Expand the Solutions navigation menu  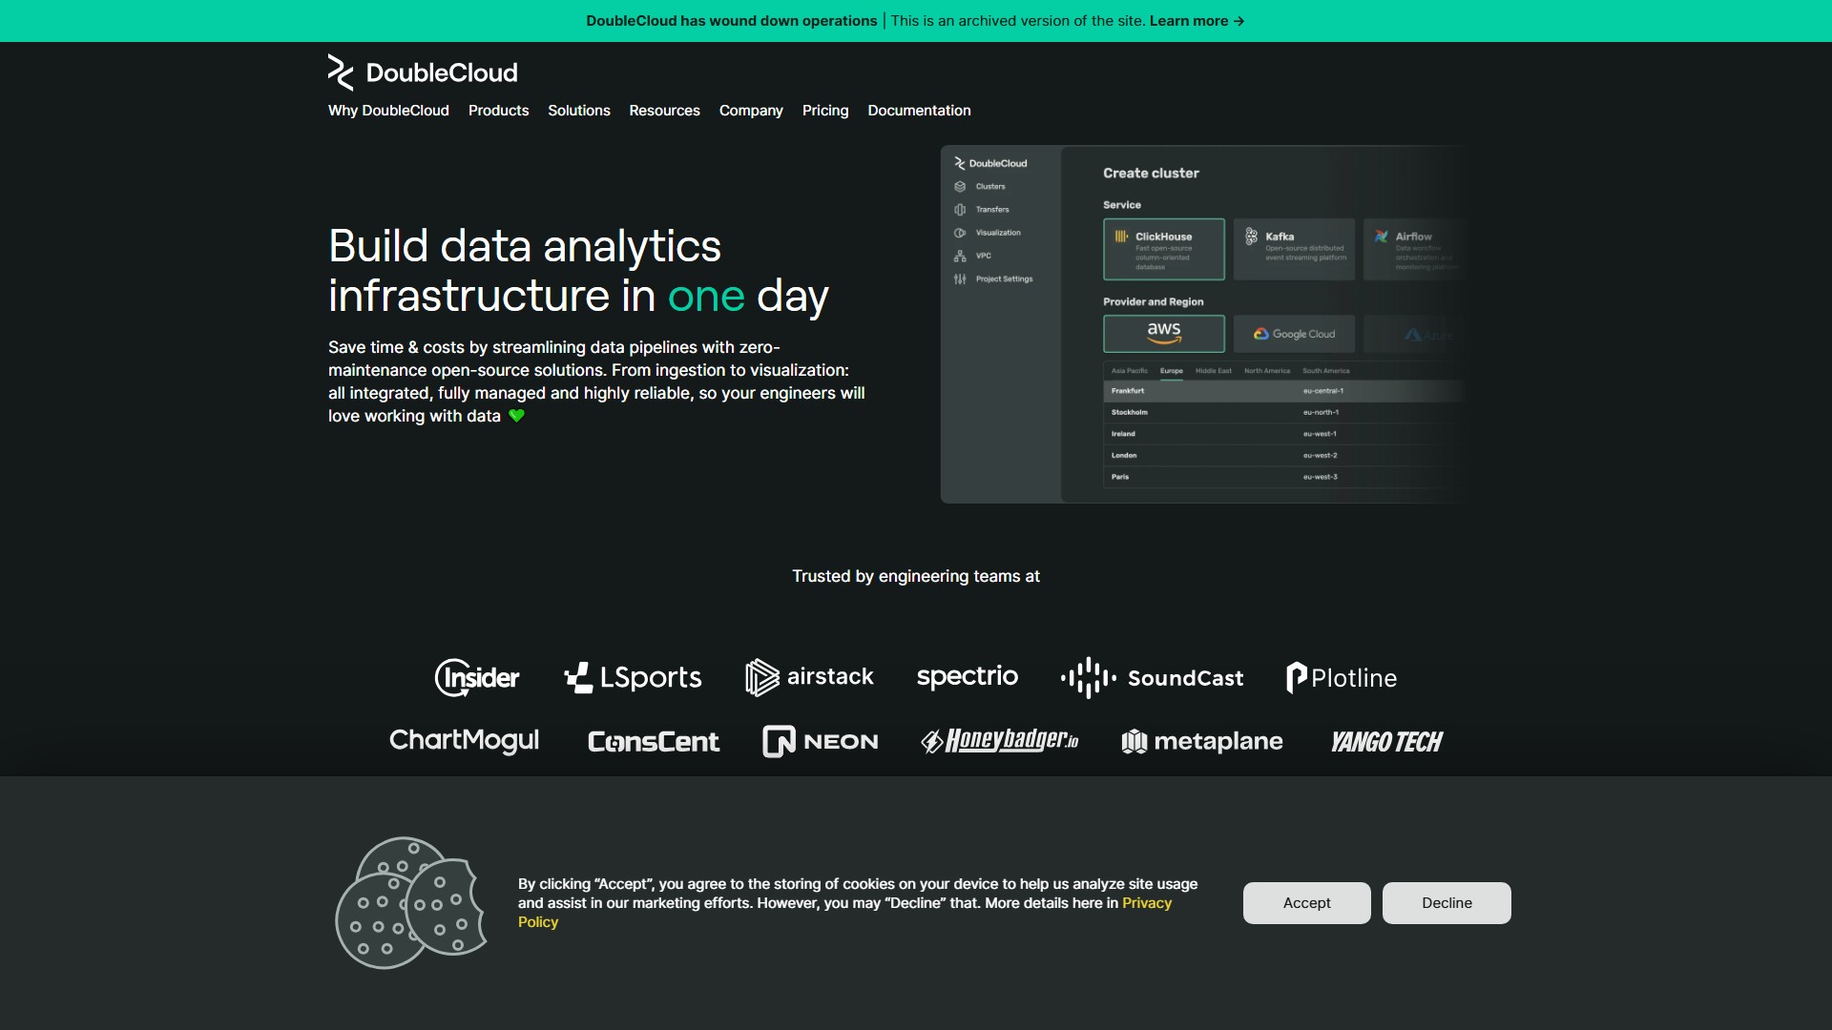point(578,111)
